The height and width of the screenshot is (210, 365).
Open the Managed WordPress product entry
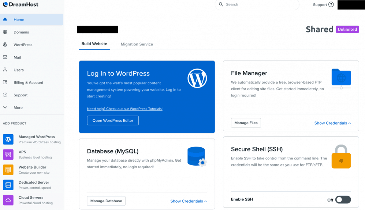pyautogui.click(x=32, y=139)
